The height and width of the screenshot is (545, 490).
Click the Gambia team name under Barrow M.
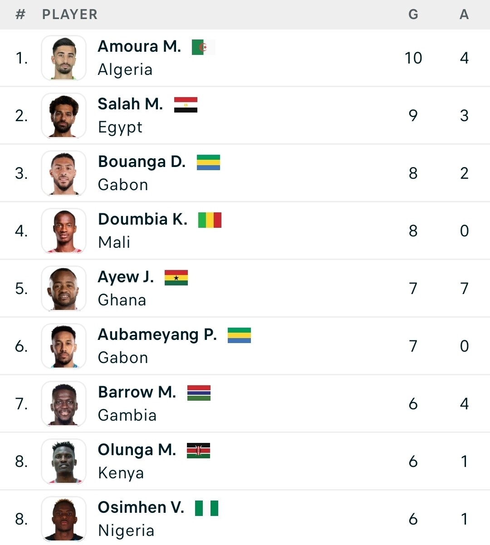[x=127, y=415]
